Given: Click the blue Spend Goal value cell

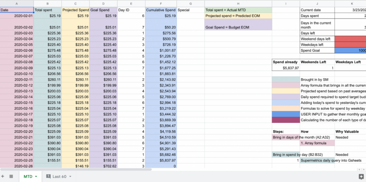Looking at the screenshot, I should tap(350, 51).
